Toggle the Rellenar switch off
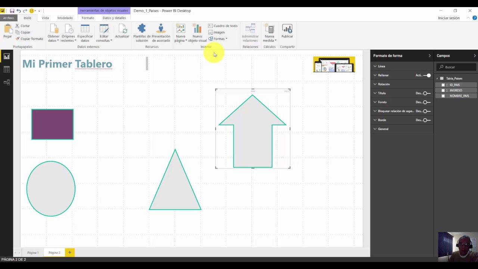The height and width of the screenshot is (269, 478). click(427, 75)
